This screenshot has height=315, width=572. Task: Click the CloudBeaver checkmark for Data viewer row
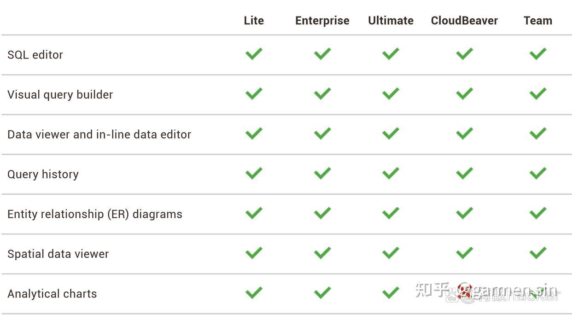464,134
